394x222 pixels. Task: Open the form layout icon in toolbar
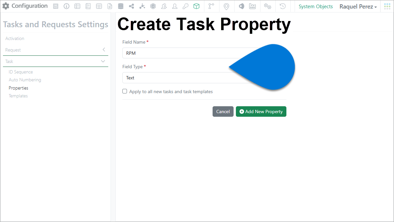(x=56, y=6)
